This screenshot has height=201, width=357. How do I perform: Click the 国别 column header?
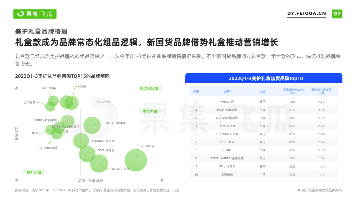262,91
